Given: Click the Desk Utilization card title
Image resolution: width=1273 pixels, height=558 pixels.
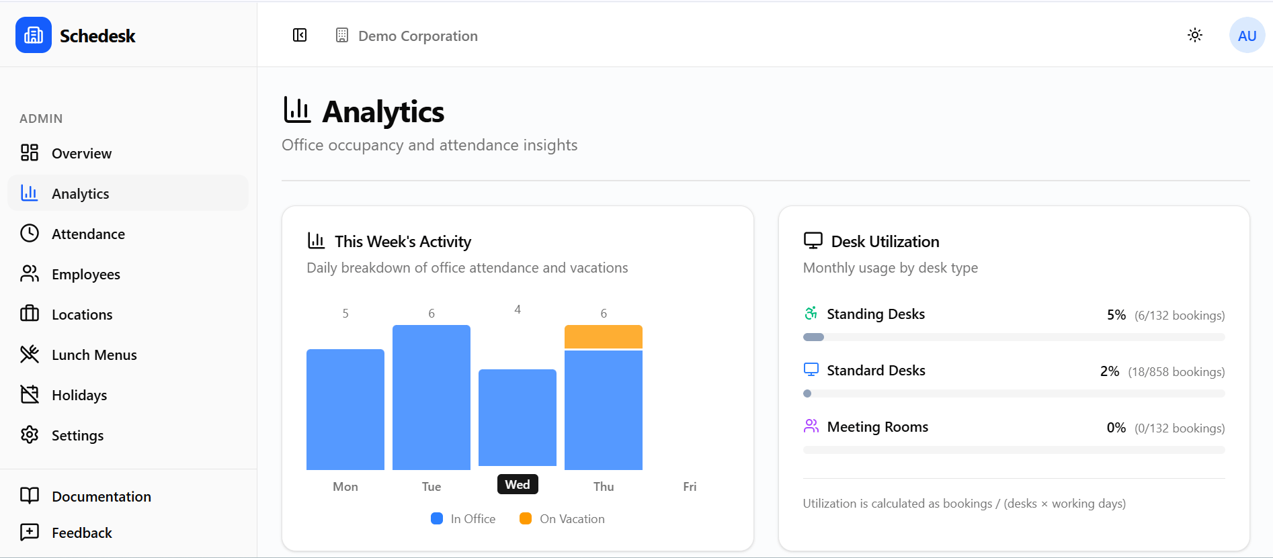Looking at the screenshot, I should click(885, 241).
